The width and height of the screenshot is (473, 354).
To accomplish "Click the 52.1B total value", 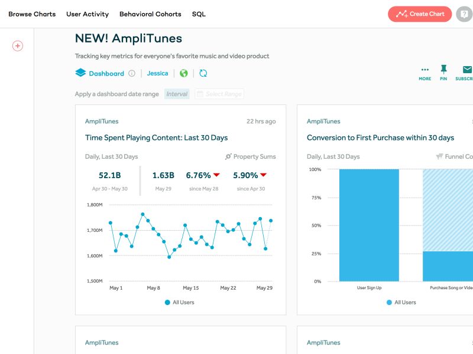I will (110, 175).
